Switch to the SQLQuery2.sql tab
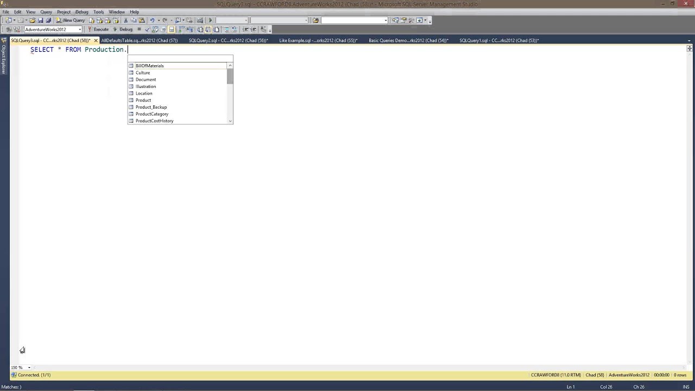 pyautogui.click(x=229, y=40)
